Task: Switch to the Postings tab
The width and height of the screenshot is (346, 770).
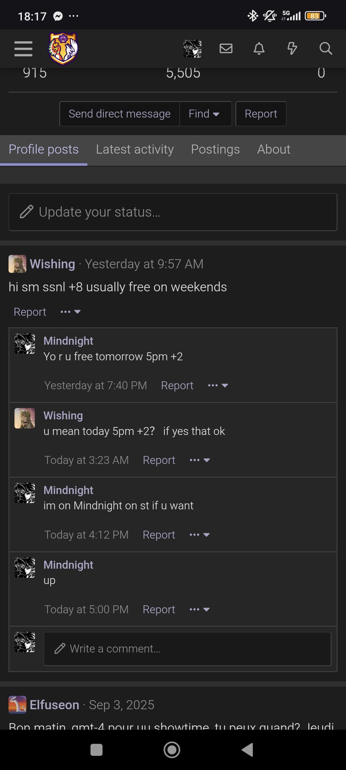Action: click(x=216, y=149)
